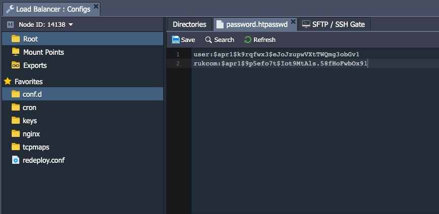Screen dimensions: 439x214
Task: Click the redeploy.conf gear file icon
Action: click(16, 160)
